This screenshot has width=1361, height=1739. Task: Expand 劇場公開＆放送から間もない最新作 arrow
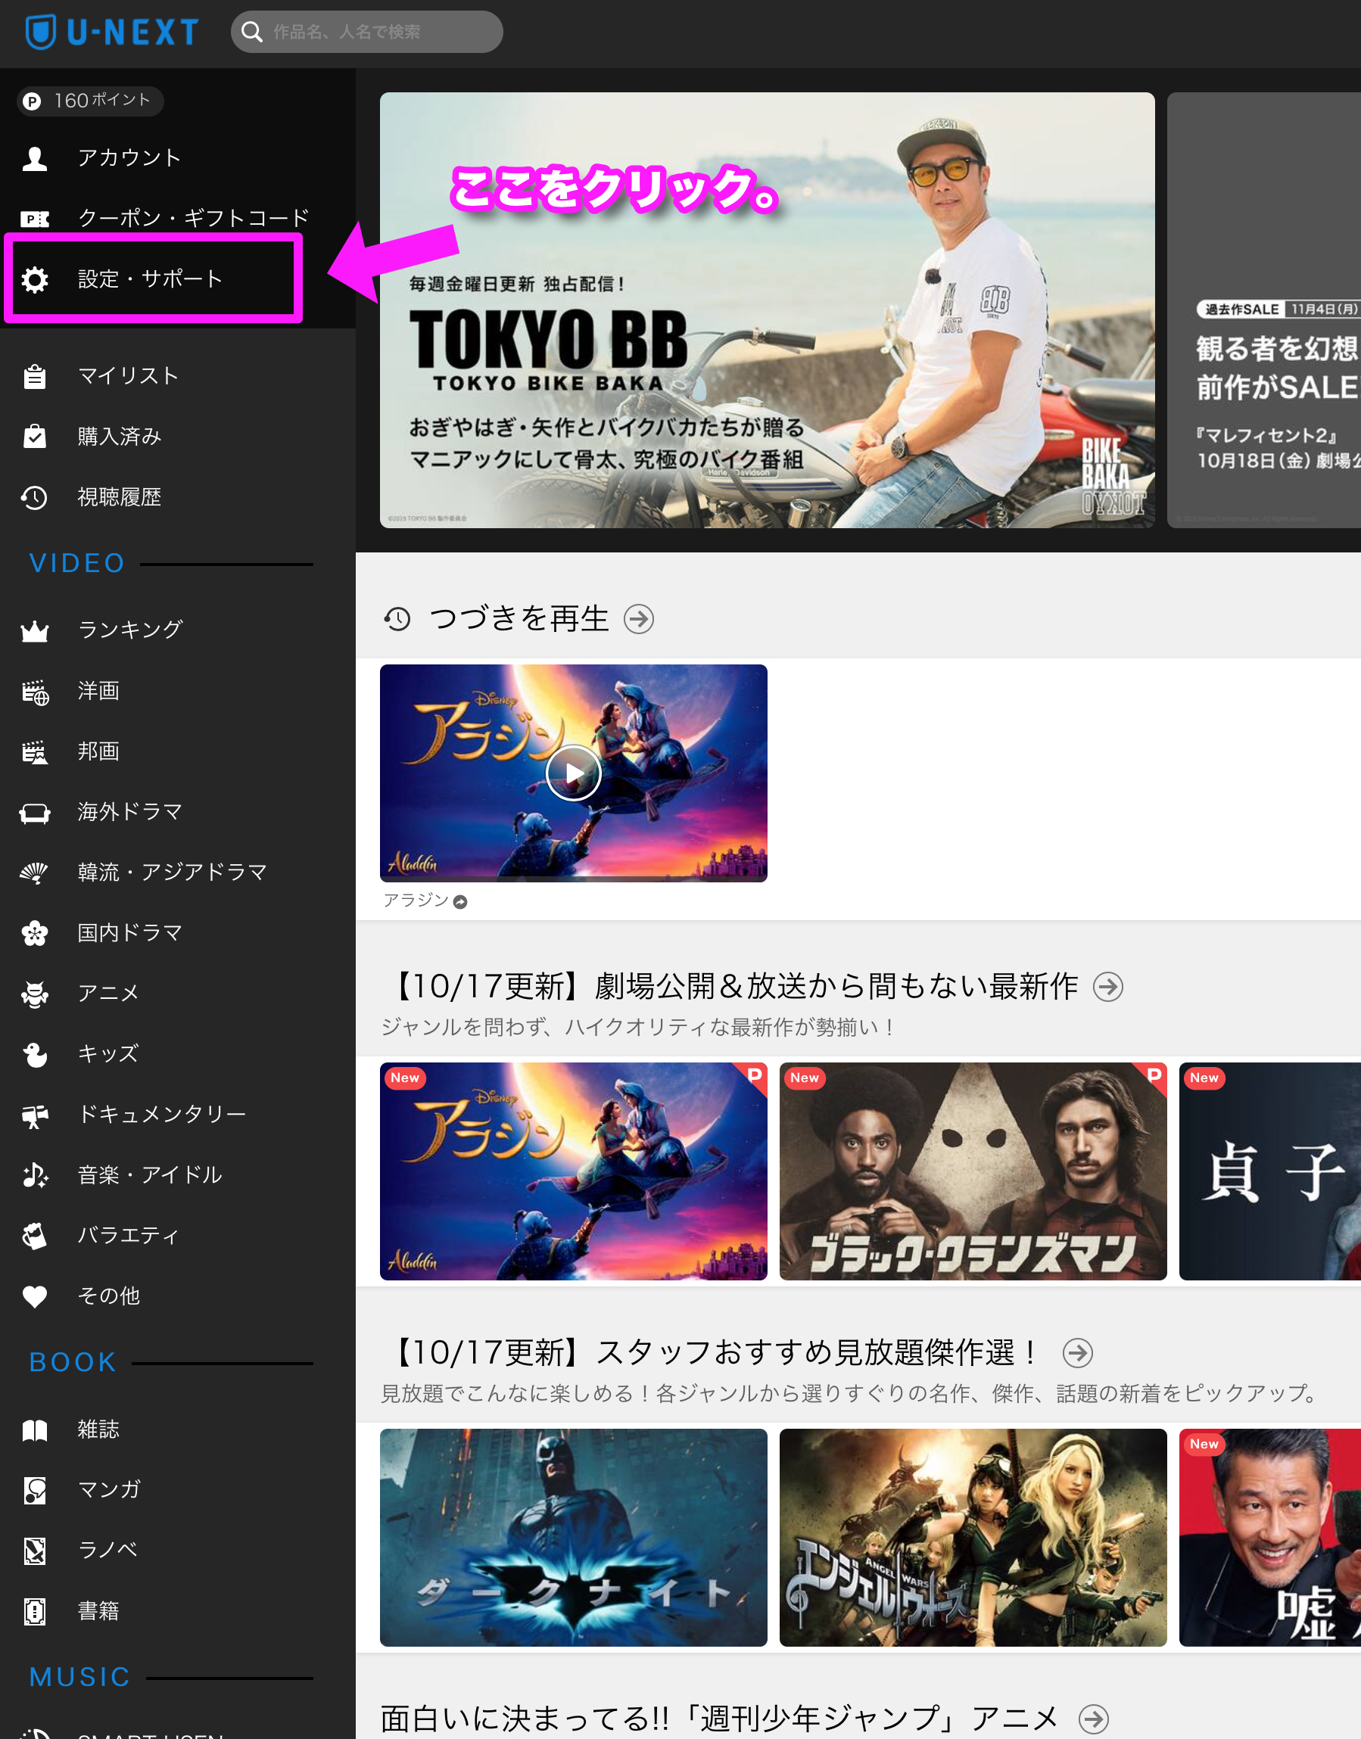click(x=1108, y=987)
